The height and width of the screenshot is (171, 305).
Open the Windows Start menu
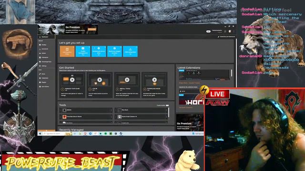(40, 133)
